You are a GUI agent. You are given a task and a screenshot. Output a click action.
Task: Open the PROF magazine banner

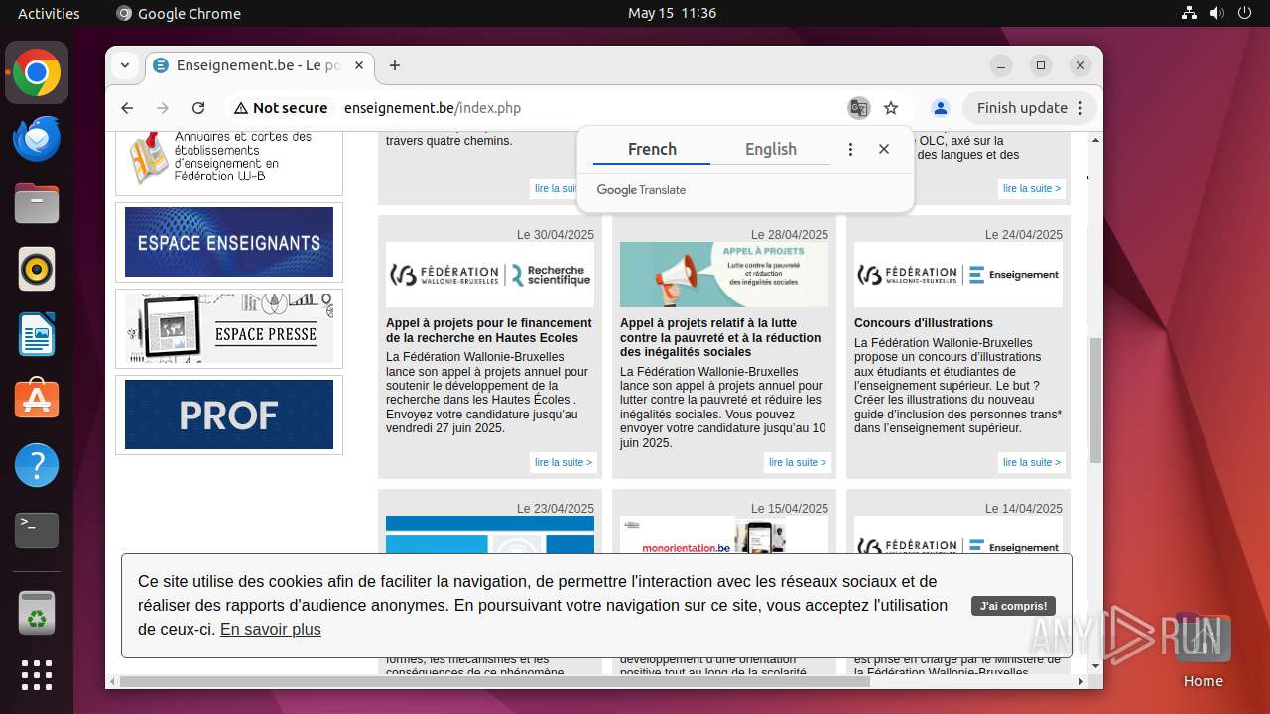pos(229,415)
